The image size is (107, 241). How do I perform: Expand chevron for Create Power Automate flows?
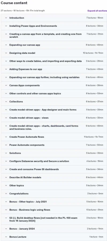point(6,137)
